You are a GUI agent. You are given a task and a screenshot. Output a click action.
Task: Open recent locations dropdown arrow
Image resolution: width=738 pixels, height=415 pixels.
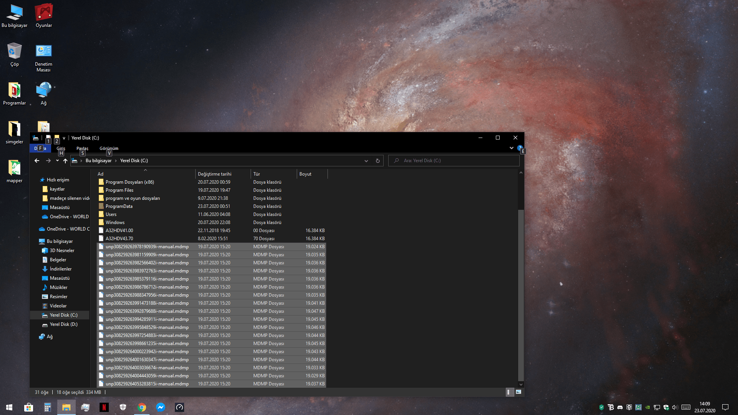(57, 161)
